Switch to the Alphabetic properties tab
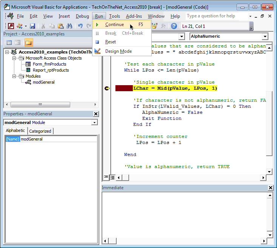 (x=15, y=130)
